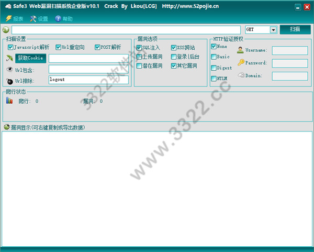The image size is (314, 252).
Task: Click the bug icon beside 漏洞显示
Action: click(7, 127)
